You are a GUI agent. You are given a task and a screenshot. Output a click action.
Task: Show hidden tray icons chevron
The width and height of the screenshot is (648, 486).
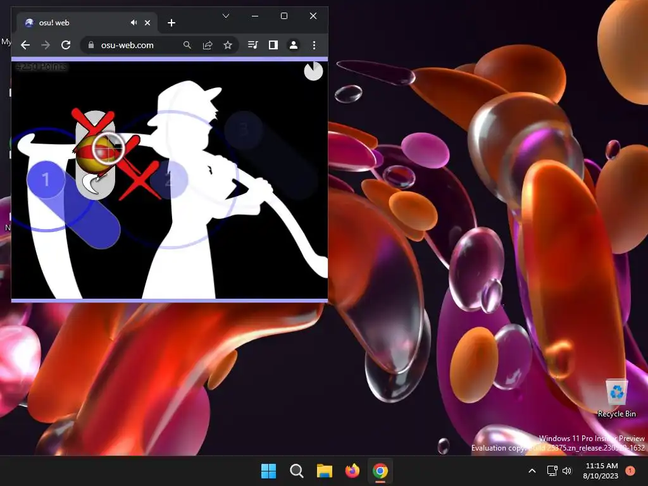[x=532, y=471]
